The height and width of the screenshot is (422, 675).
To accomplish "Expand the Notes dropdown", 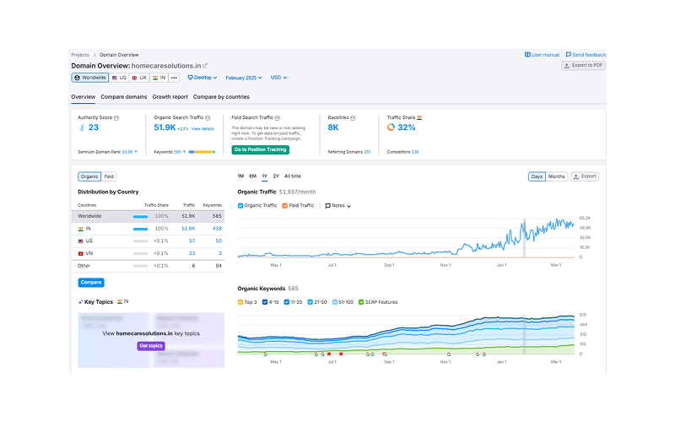I will [338, 206].
